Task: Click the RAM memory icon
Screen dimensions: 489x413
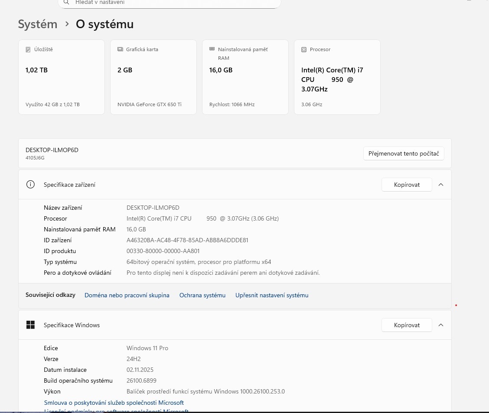Action: [212, 49]
